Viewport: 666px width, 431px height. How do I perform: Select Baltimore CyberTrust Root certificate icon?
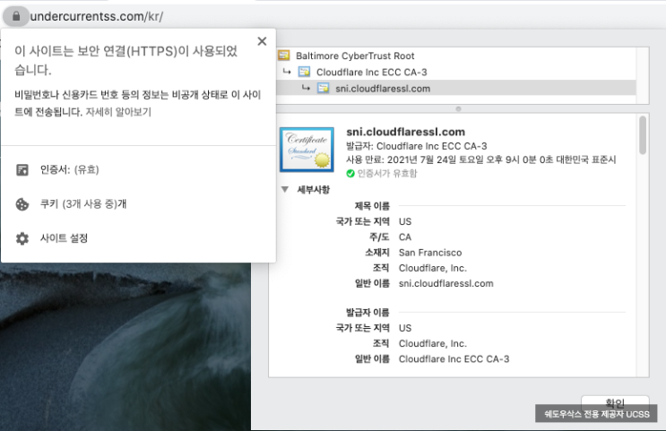point(284,56)
